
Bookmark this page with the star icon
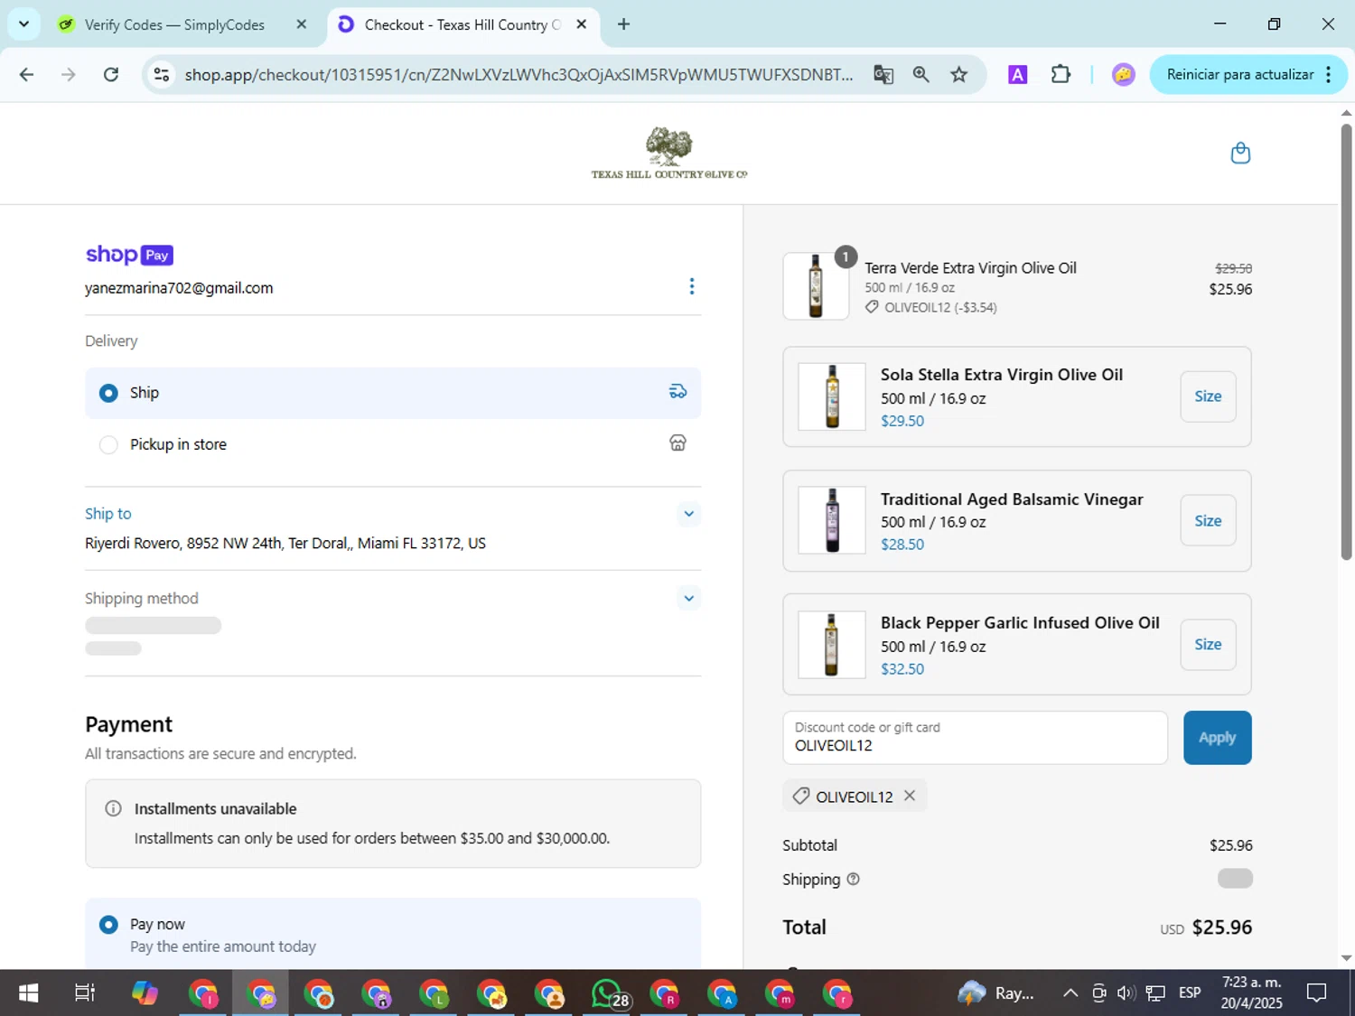(959, 75)
